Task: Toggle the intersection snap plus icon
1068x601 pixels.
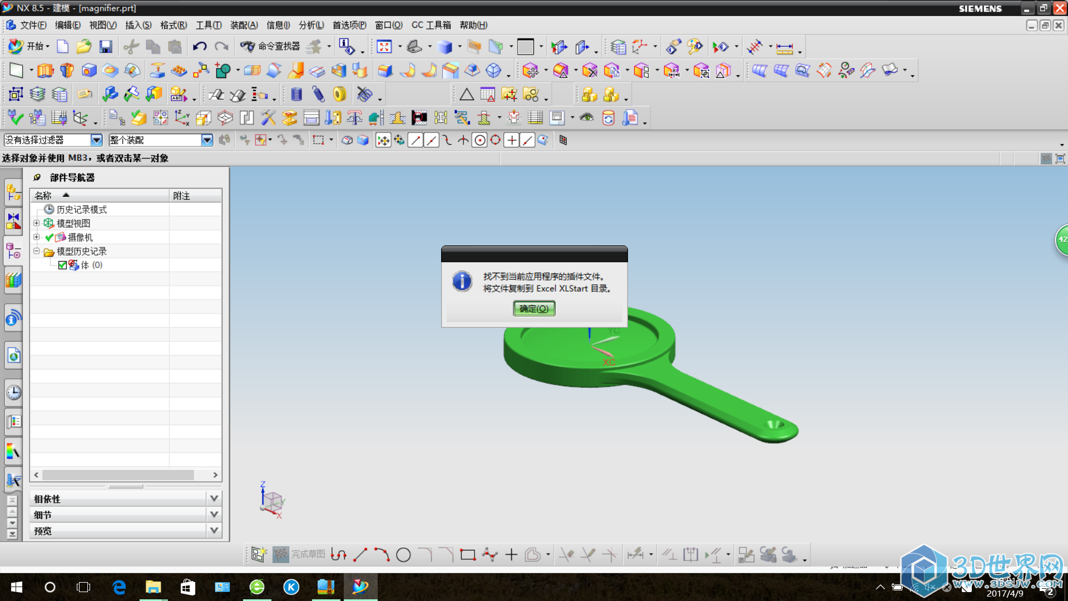Action: point(511,140)
